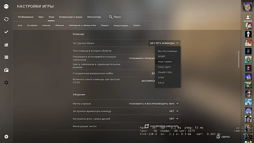Screen dimensions: 254x143
Task: Click the external-link icon beside Настройки аккаунта
Action: 147,126
